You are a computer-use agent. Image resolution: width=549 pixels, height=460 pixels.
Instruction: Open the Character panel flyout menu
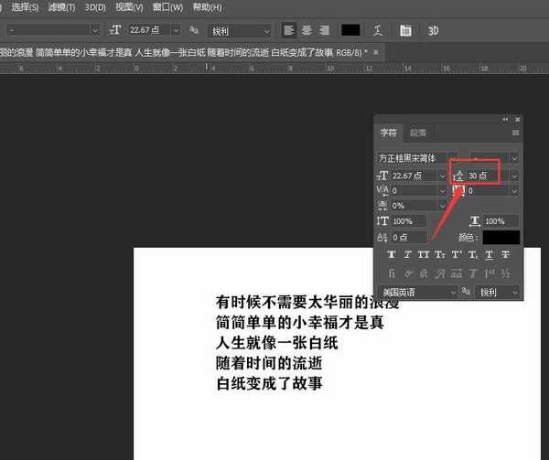click(x=515, y=133)
